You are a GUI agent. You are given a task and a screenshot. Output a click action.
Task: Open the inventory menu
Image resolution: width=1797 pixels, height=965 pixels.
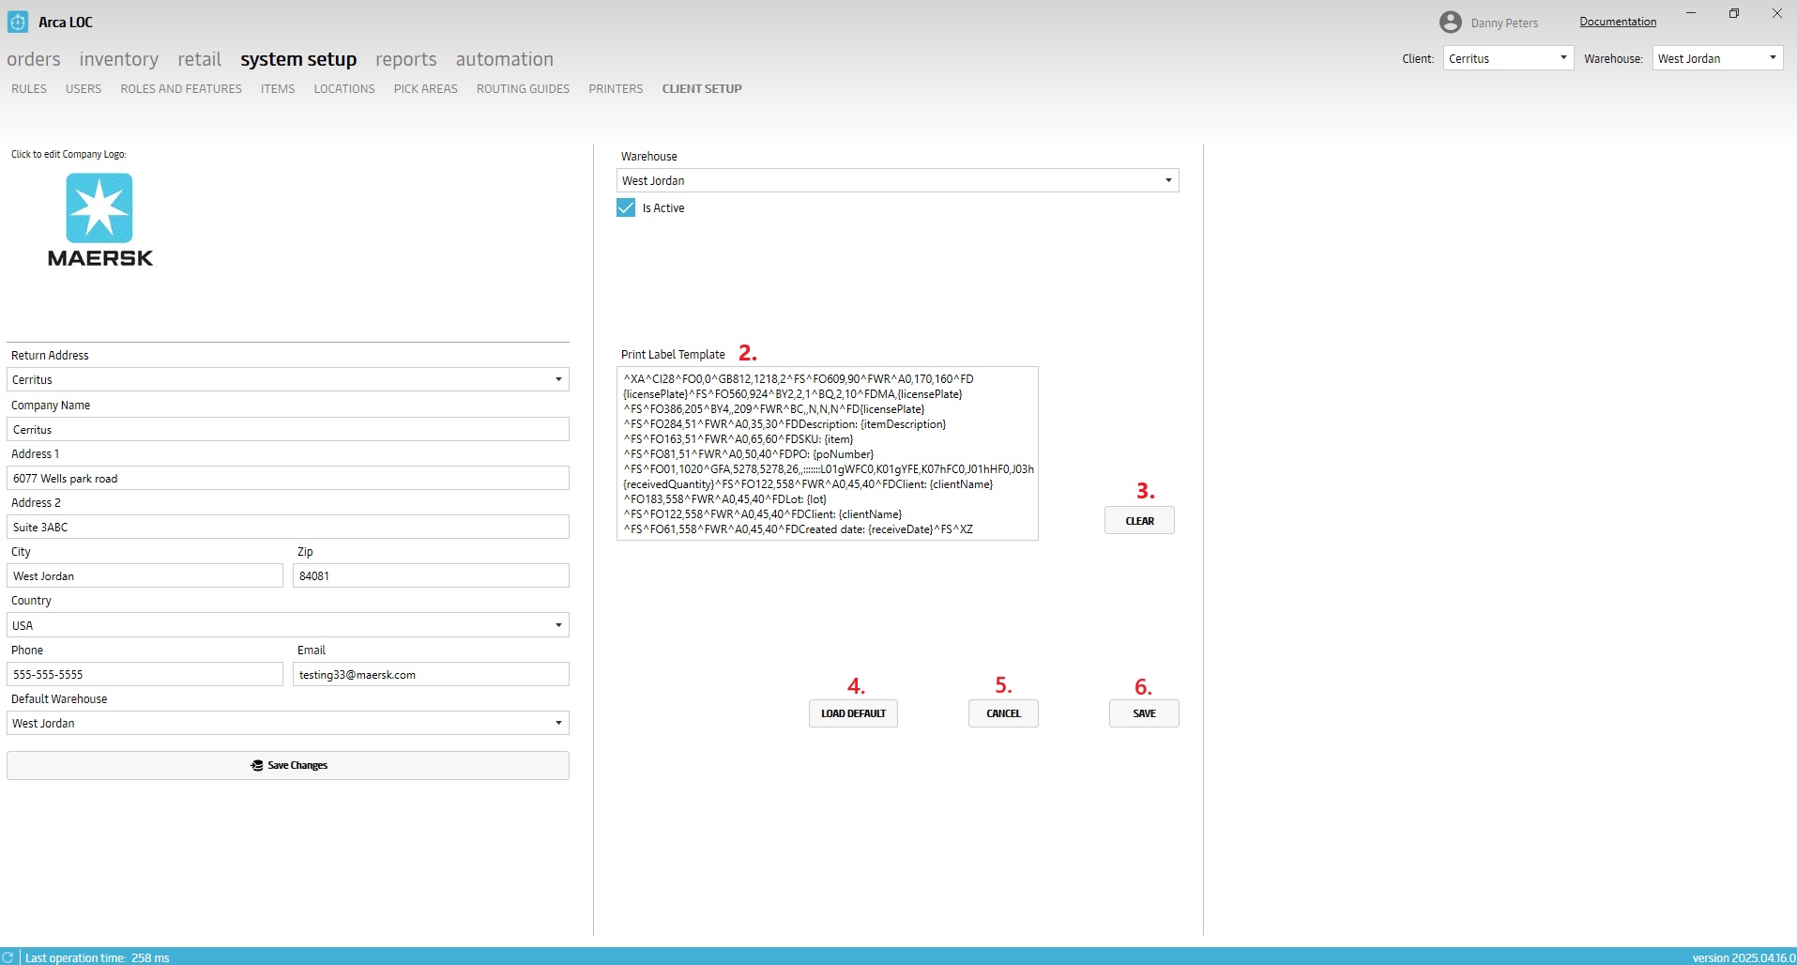[119, 59]
